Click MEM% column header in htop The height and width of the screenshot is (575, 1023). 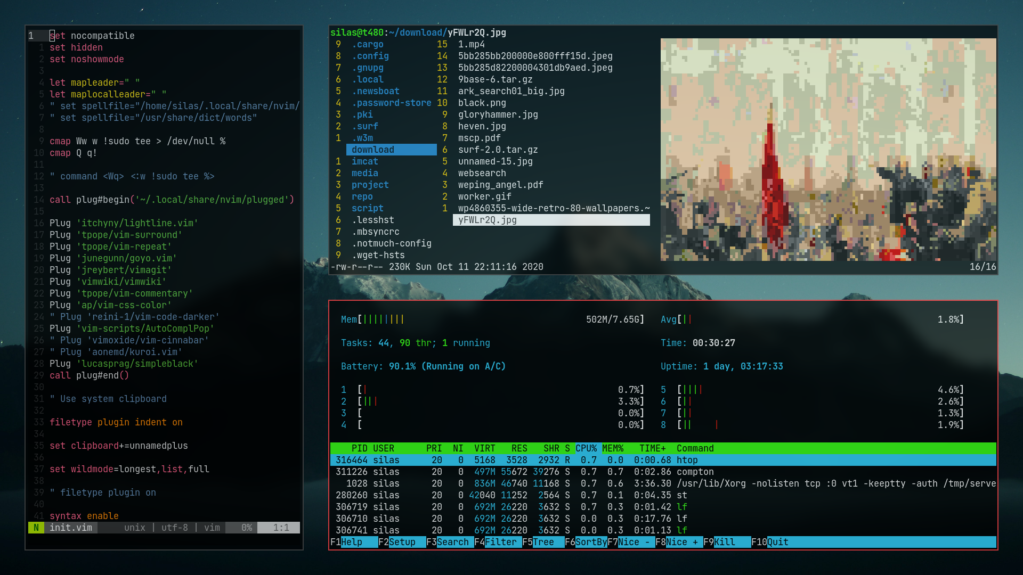[x=612, y=448]
